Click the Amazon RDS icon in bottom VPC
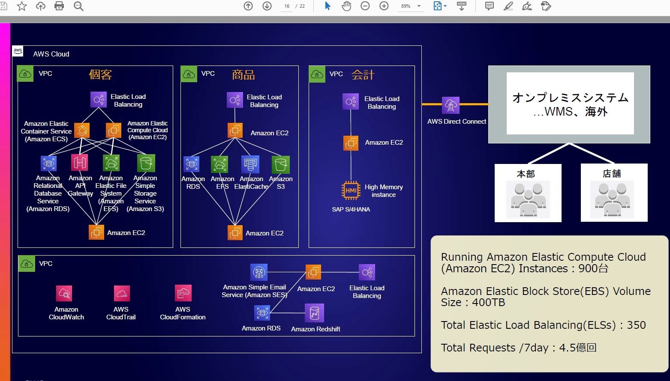The width and height of the screenshot is (670, 381). point(262,313)
